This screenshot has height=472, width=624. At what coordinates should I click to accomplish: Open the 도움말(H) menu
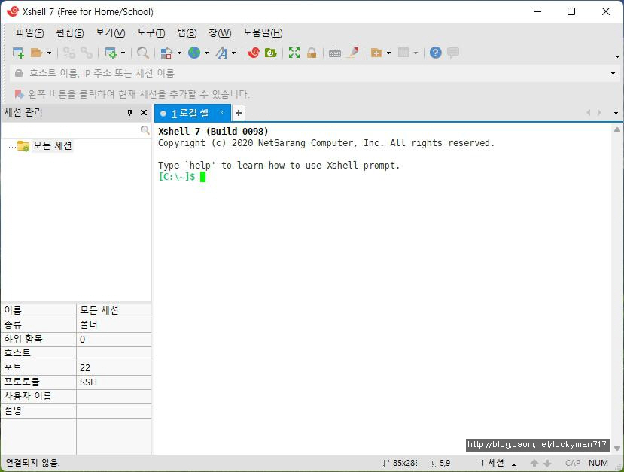click(x=263, y=32)
